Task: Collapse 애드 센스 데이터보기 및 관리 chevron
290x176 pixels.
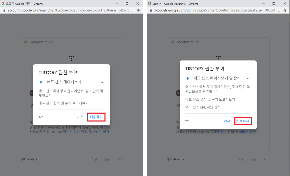Action: coord(248,78)
